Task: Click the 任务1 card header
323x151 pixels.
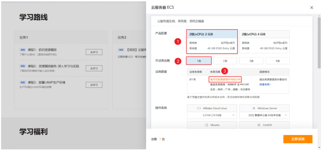Action: (61, 37)
